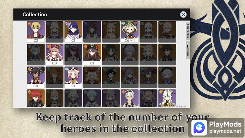Pick the red-haired character in bottom row
This screenshot has height=138, width=245.
36,98
